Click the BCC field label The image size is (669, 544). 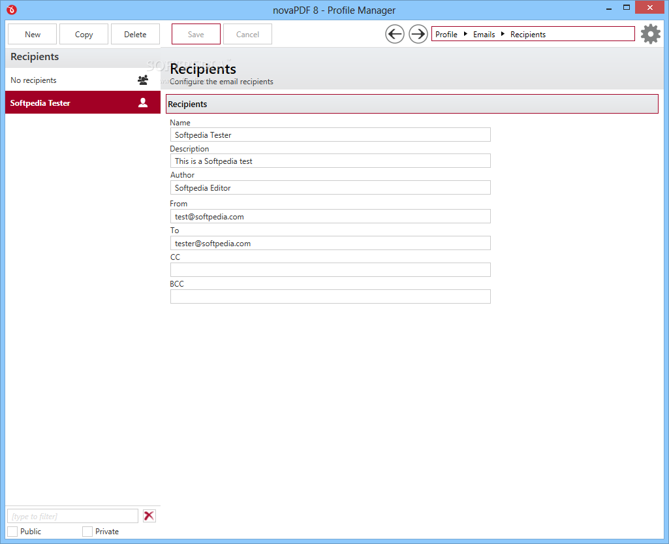pyautogui.click(x=177, y=283)
